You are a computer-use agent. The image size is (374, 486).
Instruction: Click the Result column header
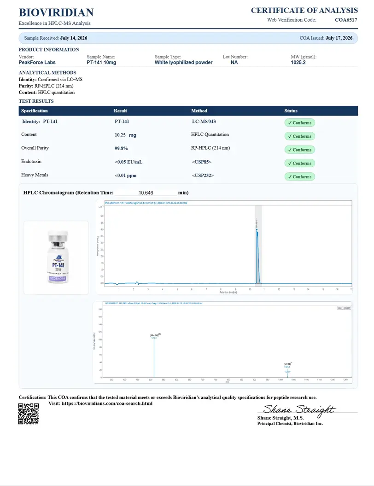tap(120, 111)
